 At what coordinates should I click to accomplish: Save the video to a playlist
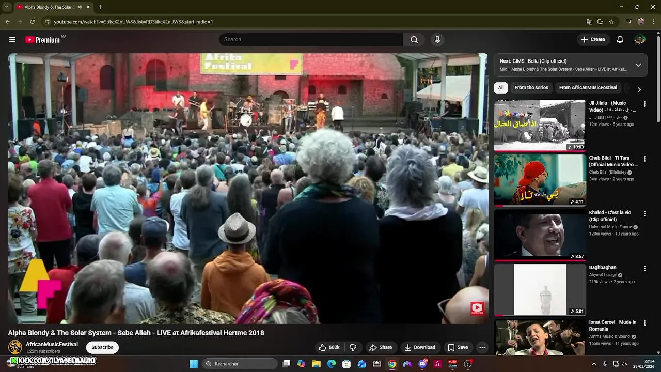(x=458, y=347)
